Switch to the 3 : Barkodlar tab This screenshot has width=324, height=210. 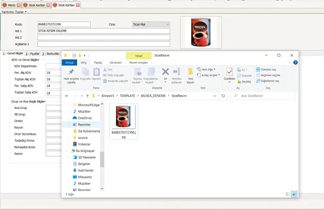point(51,53)
